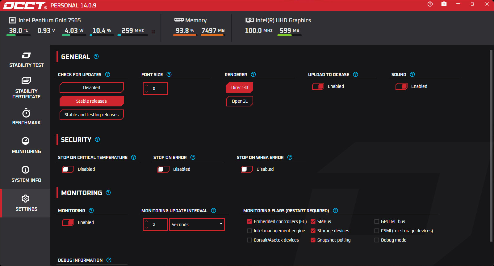The height and width of the screenshot is (266, 494).
Task: Check the Intel management engine checkbox
Action: tap(249, 231)
